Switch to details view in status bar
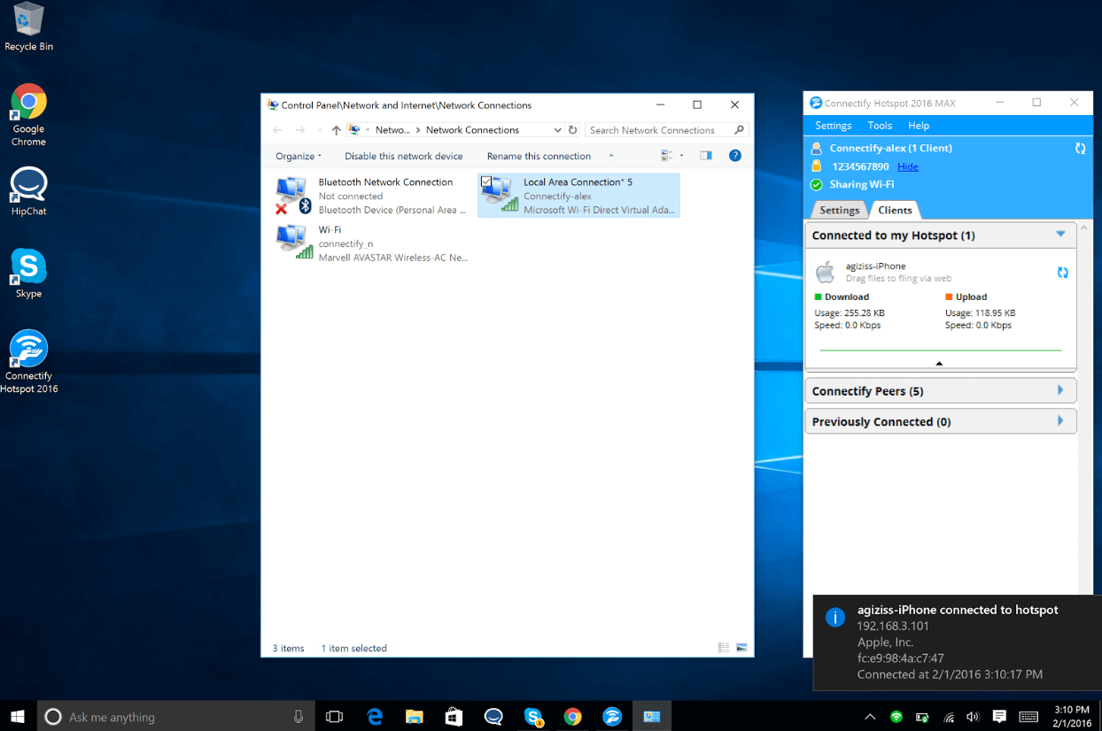This screenshot has height=731, width=1102. [724, 648]
